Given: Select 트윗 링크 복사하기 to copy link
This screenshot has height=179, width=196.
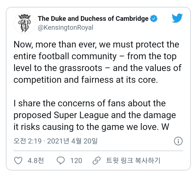Looking at the screenshot, I should tap(133, 161).
